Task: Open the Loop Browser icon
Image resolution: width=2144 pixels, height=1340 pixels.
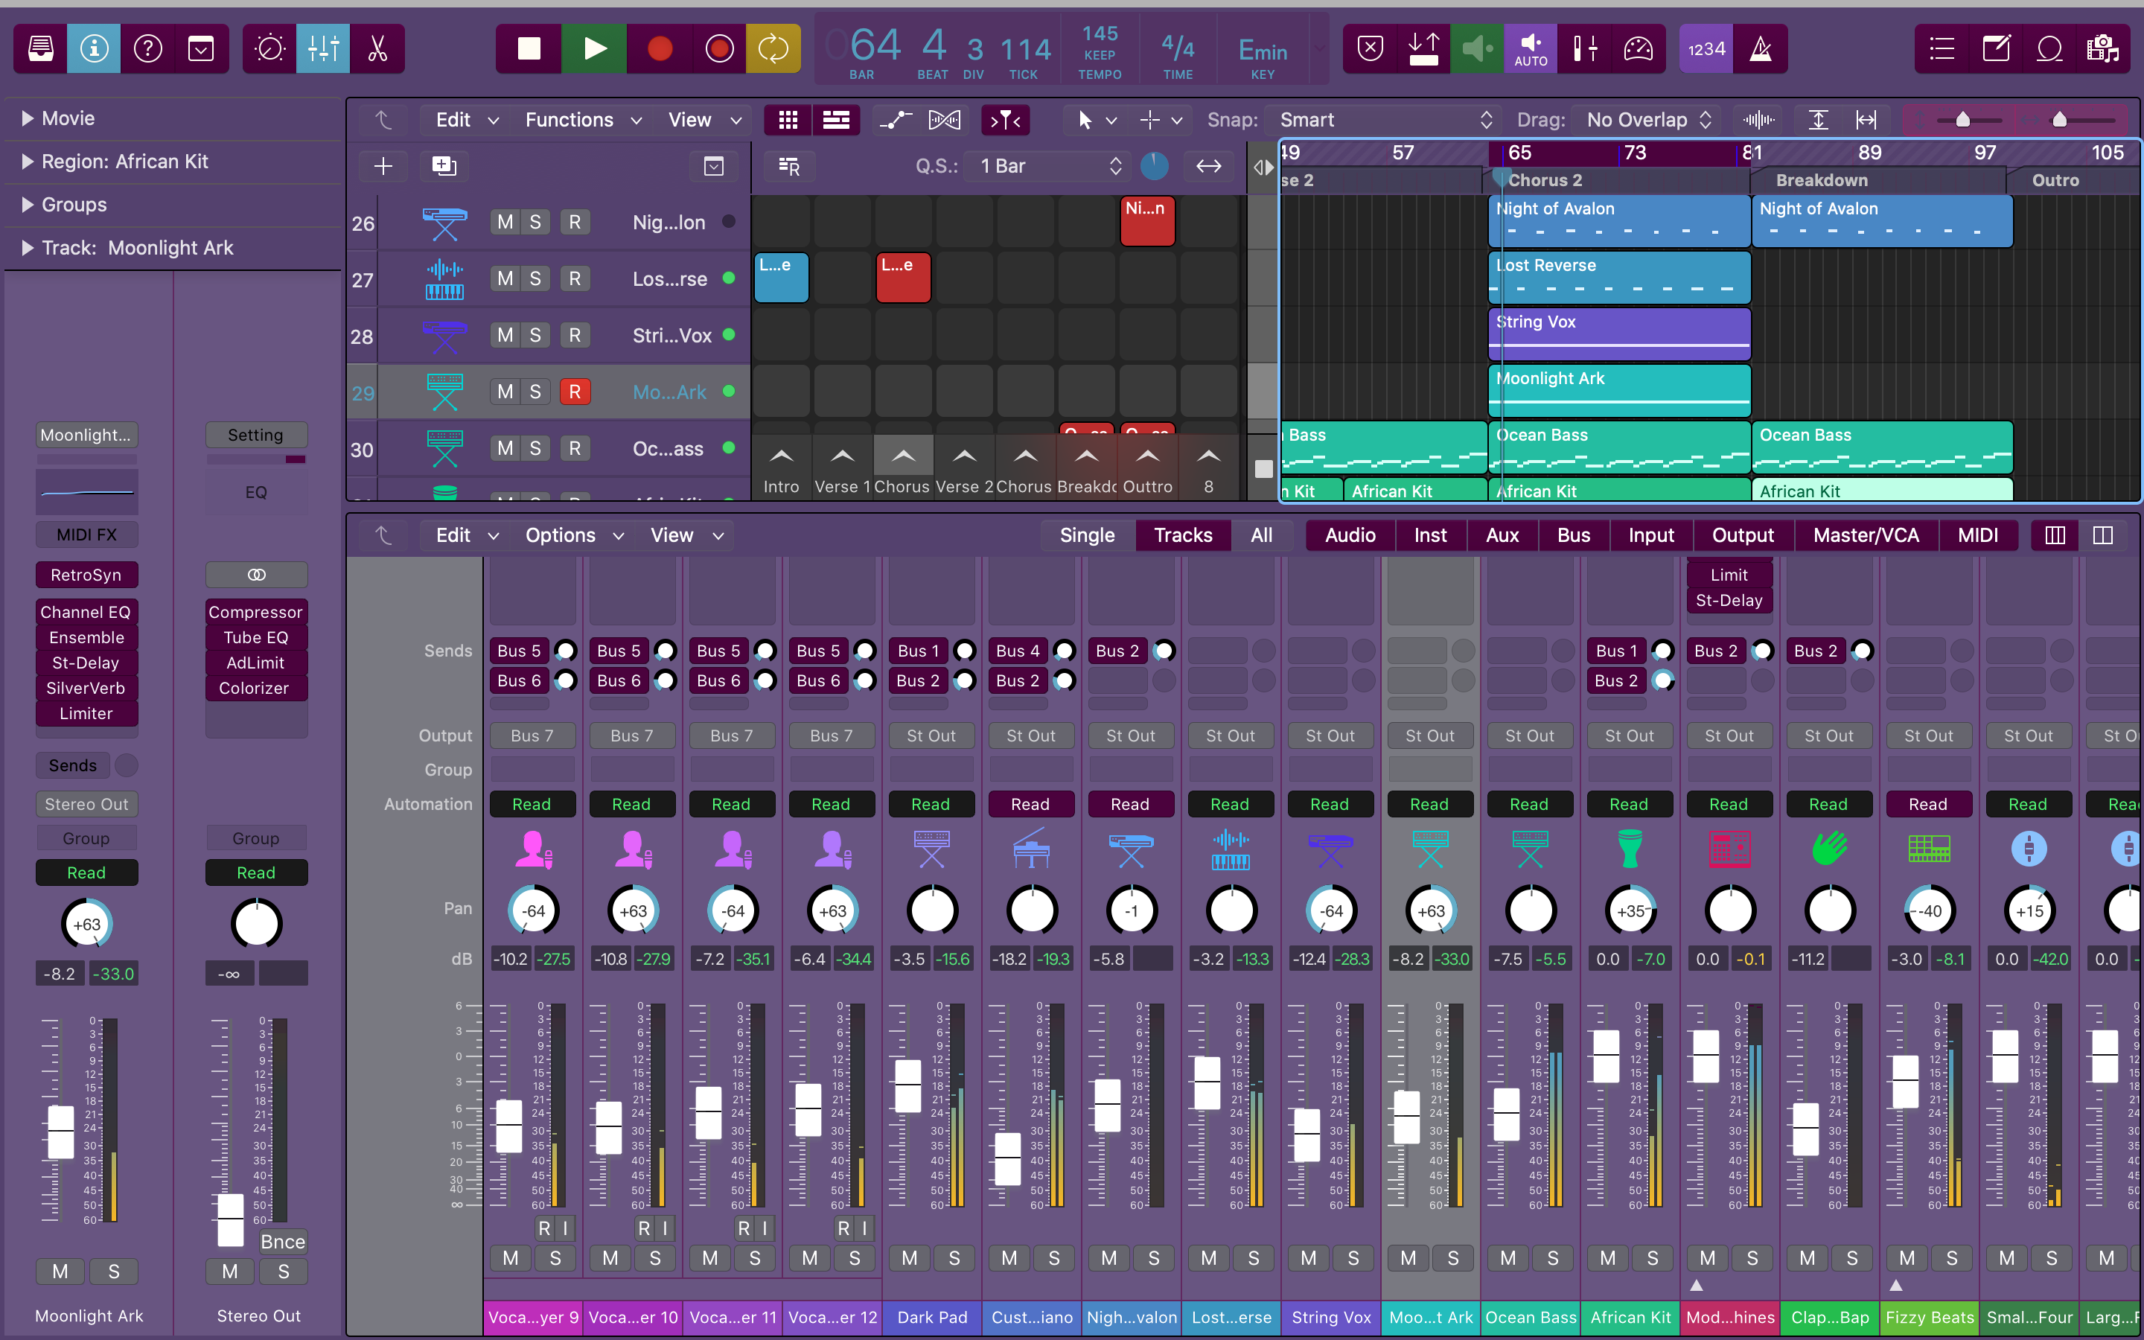Action: pos(2049,48)
